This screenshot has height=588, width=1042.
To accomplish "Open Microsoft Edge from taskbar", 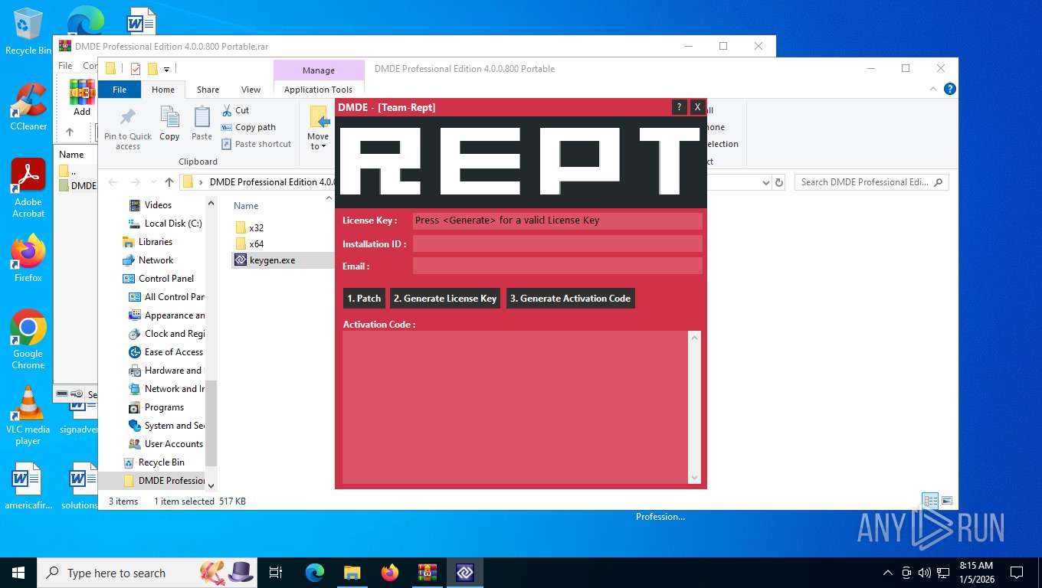I will [x=315, y=573].
